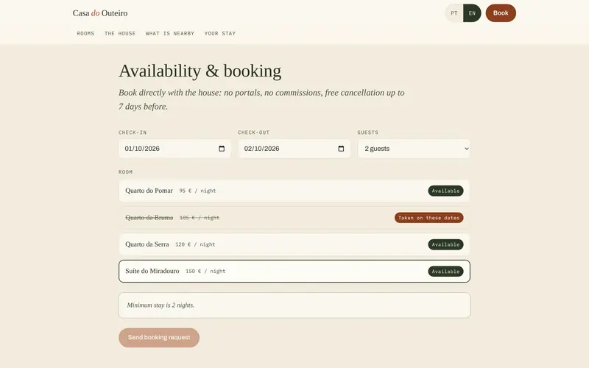Select the Suíte do Miradouro room
Image resolution: width=589 pixels, height=368 pixels.
294,271
